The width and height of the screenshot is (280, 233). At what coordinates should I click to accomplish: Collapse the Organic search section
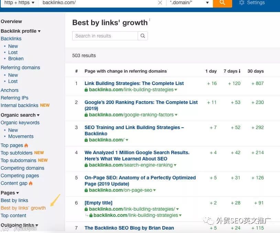(x=20, y=115)
